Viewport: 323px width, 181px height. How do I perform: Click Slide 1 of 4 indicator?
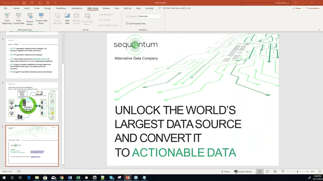(7, 171)
